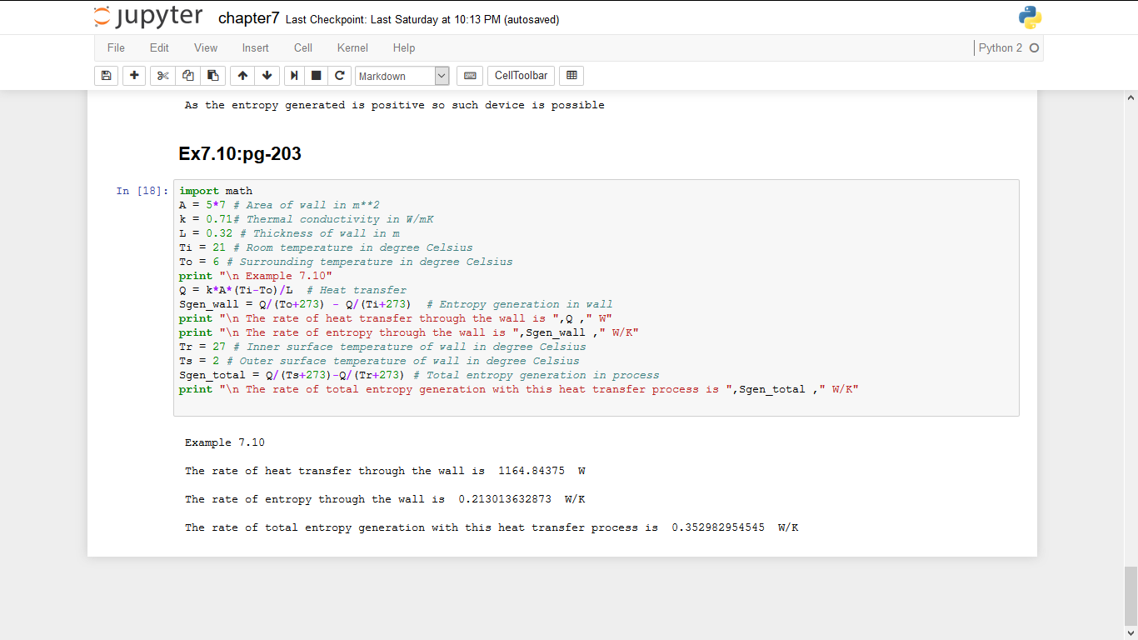Click the CellToolbar button
This screenshot has width=1138, height=640.
click(521, 76)
